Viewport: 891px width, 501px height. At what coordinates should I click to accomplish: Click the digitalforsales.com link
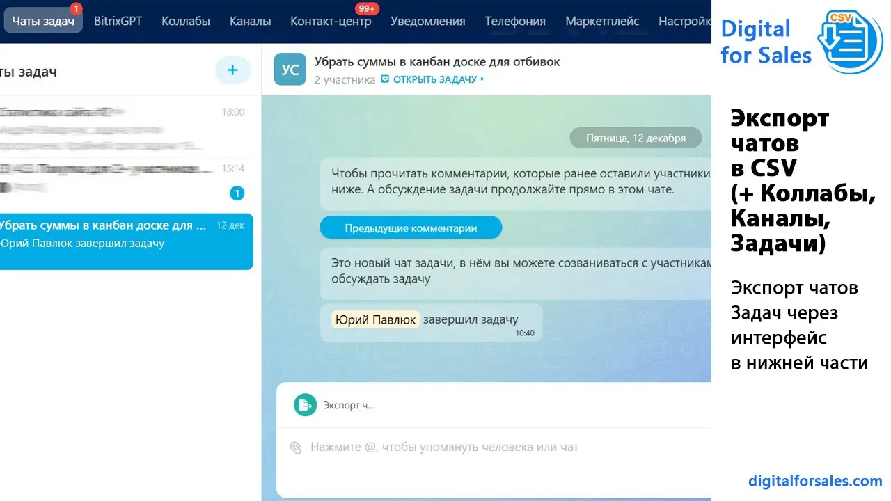pos(815,480)
